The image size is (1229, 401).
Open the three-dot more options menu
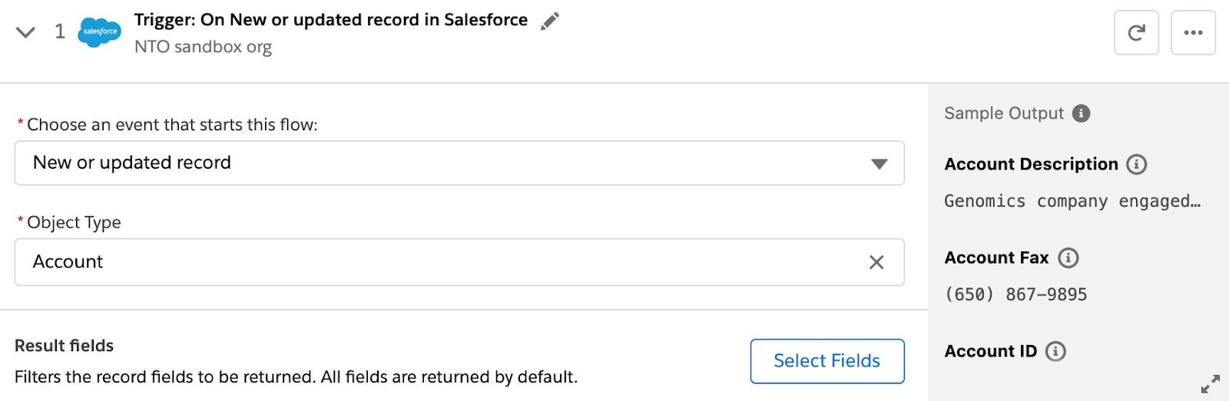click(1193, 33)
